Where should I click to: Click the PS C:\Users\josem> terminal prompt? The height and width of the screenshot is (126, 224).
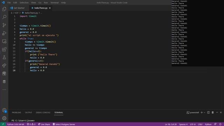[x=23, y=120]
